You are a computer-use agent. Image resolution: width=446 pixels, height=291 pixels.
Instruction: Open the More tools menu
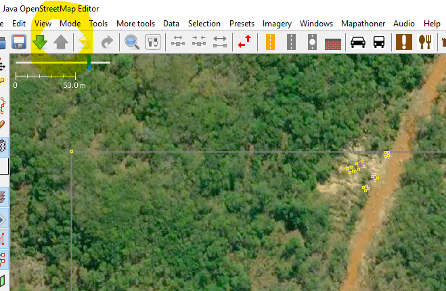click(x=135, y=23)
